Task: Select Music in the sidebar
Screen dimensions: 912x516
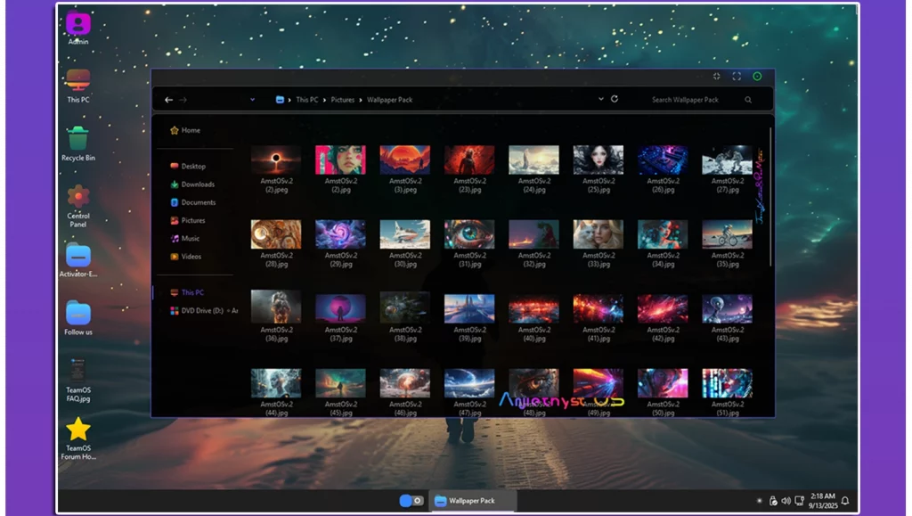Action: (190, 239)
